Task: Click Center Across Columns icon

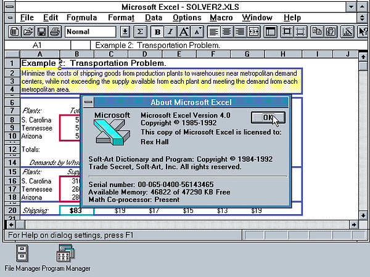Action: tap(253, 31)
